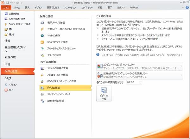
Task: Click the SharePoint に保存 icon
Action: (x=42, y=42)
